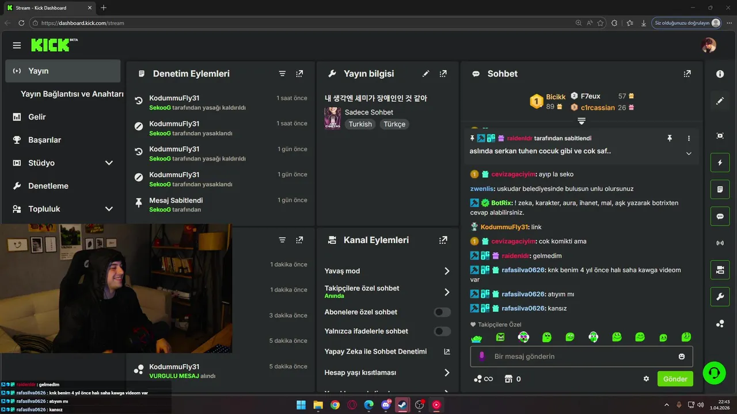Viewport: 737px width, 414px height.
Task: Click the Sadece Sohbet category thumbnail
Action: pos(333,118)
